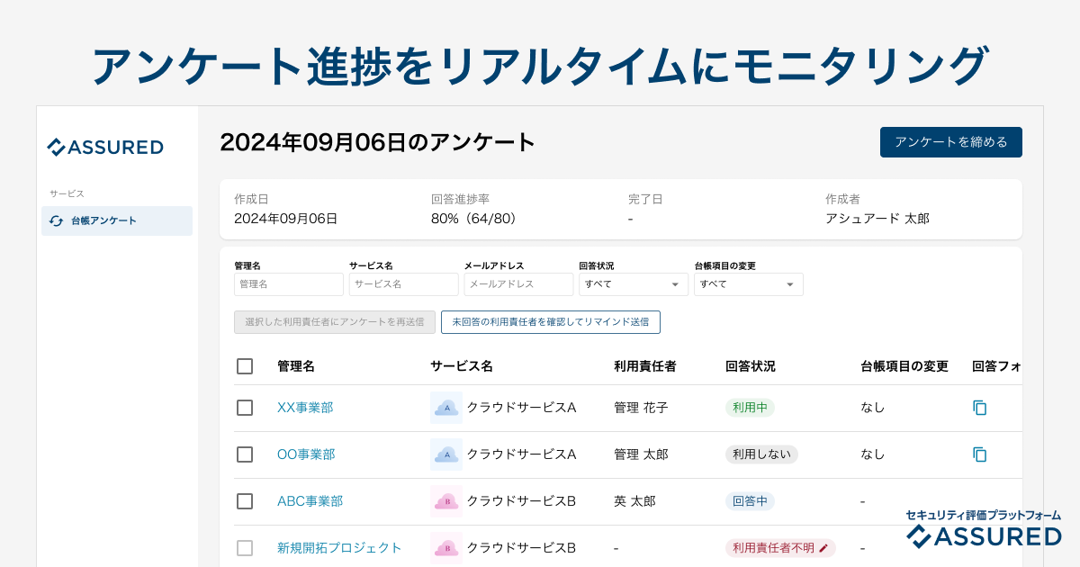Open the 台帳項目の変更 filter dropdown
Image resolution: width=1080 pixels, height=567 pixels.
pos(749,284)
